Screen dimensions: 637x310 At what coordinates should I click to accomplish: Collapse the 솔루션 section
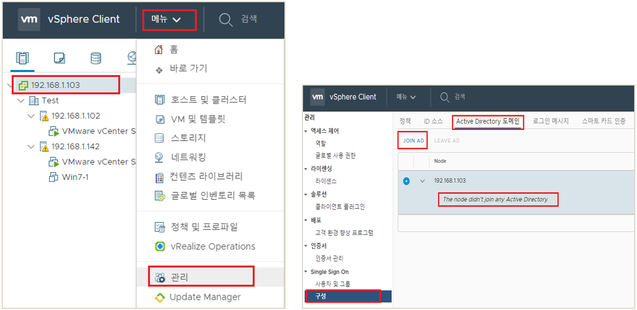pos(305,194)
